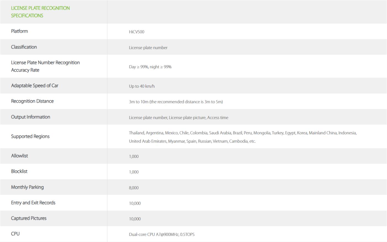387x242 pixels.
Task: Select the 3m to 10m recognition distance text
Action: click(x=176, y=102)
